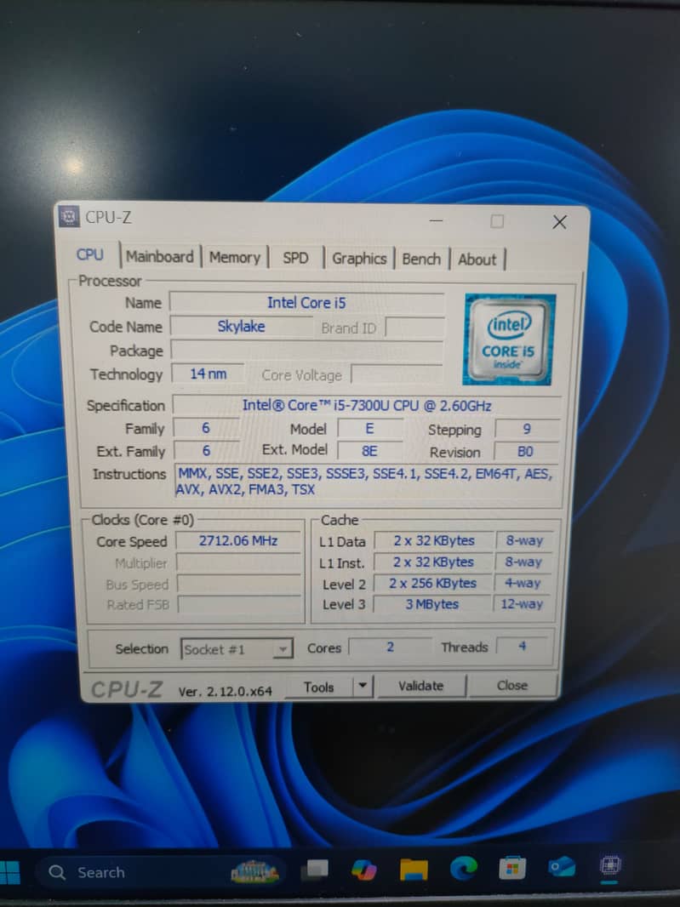Click the Ext. Model value 8E
680x907 pixels.
pos(370,451)
